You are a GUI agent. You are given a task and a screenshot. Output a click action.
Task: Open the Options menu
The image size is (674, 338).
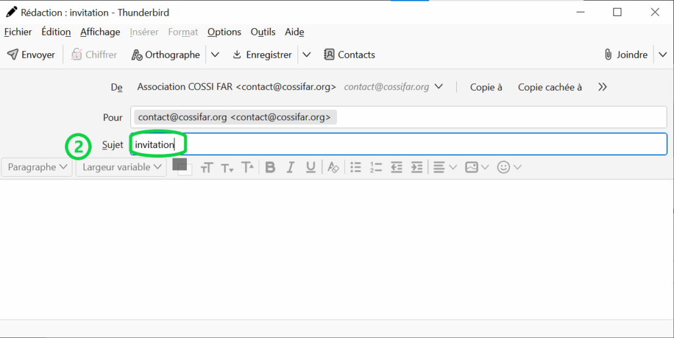224,32
